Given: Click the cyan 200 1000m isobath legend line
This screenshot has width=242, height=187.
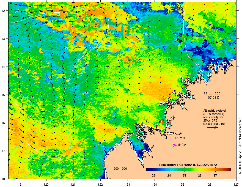Looking at the screenshot, I should point(119,171).
